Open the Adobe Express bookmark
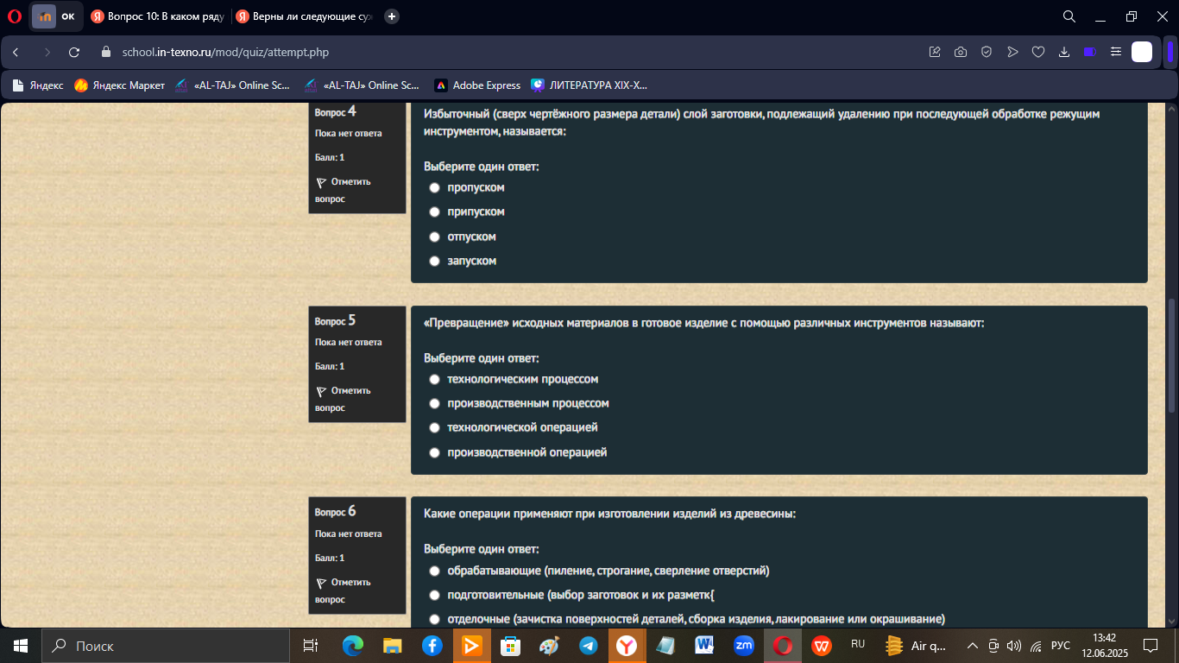The image size is (1179, 663). (477, 85)
